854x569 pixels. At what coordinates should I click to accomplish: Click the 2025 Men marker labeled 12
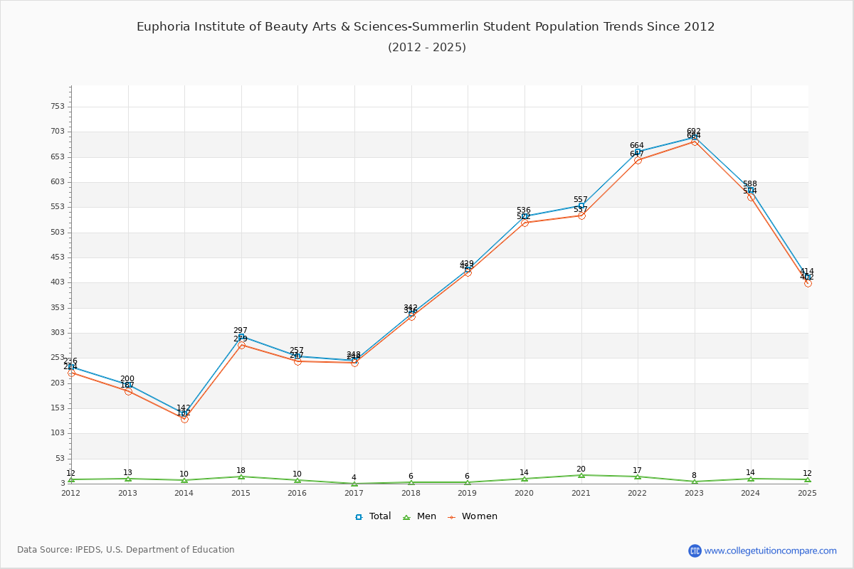pyautogui.click(x=808, y=479)
